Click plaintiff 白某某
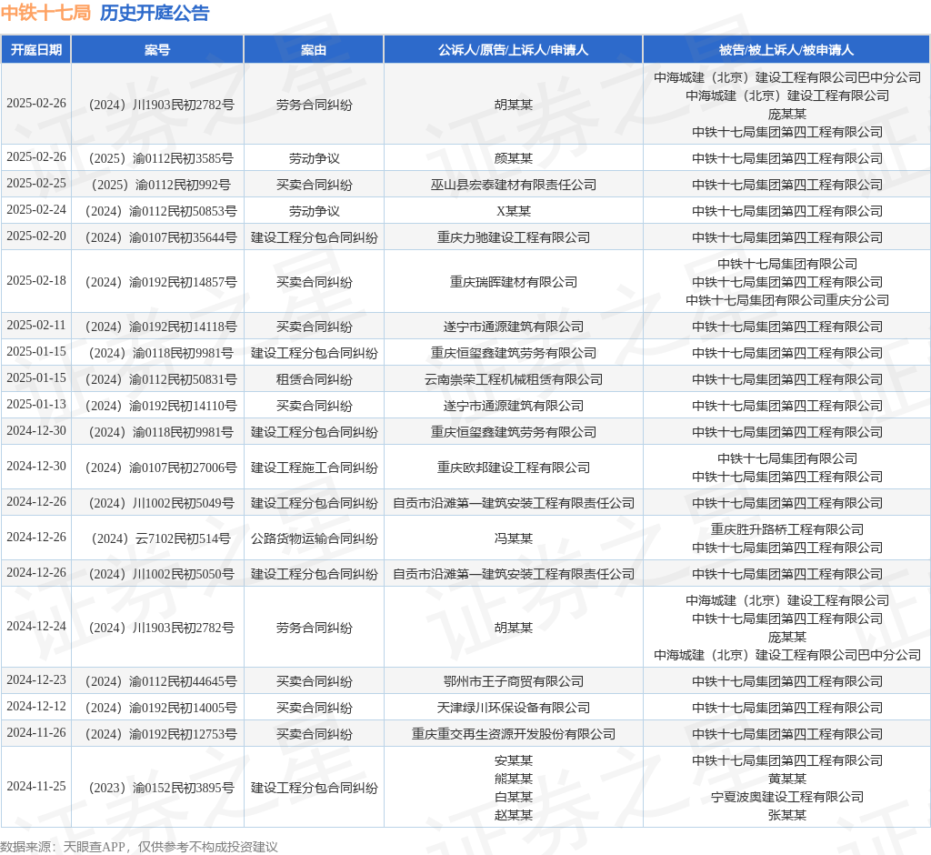 click(514, 797)
